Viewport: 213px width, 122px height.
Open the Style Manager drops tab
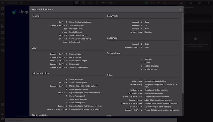tap(199, 3)
